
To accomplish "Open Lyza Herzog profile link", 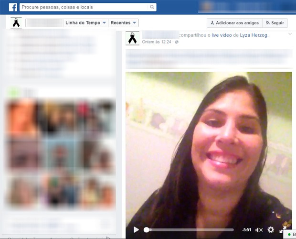I will [x=254, y=35].
